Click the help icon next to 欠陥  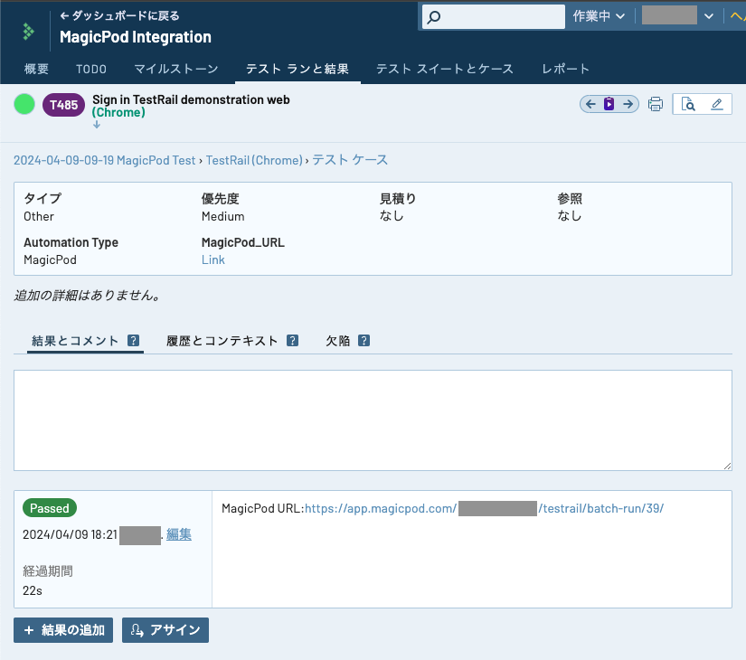[364, 341]
